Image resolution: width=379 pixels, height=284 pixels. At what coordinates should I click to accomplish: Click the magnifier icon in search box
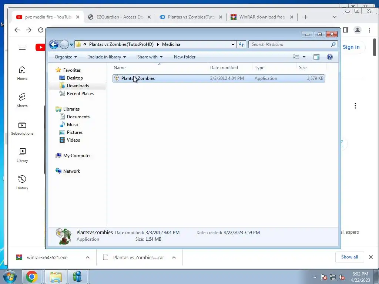point(333,44)
